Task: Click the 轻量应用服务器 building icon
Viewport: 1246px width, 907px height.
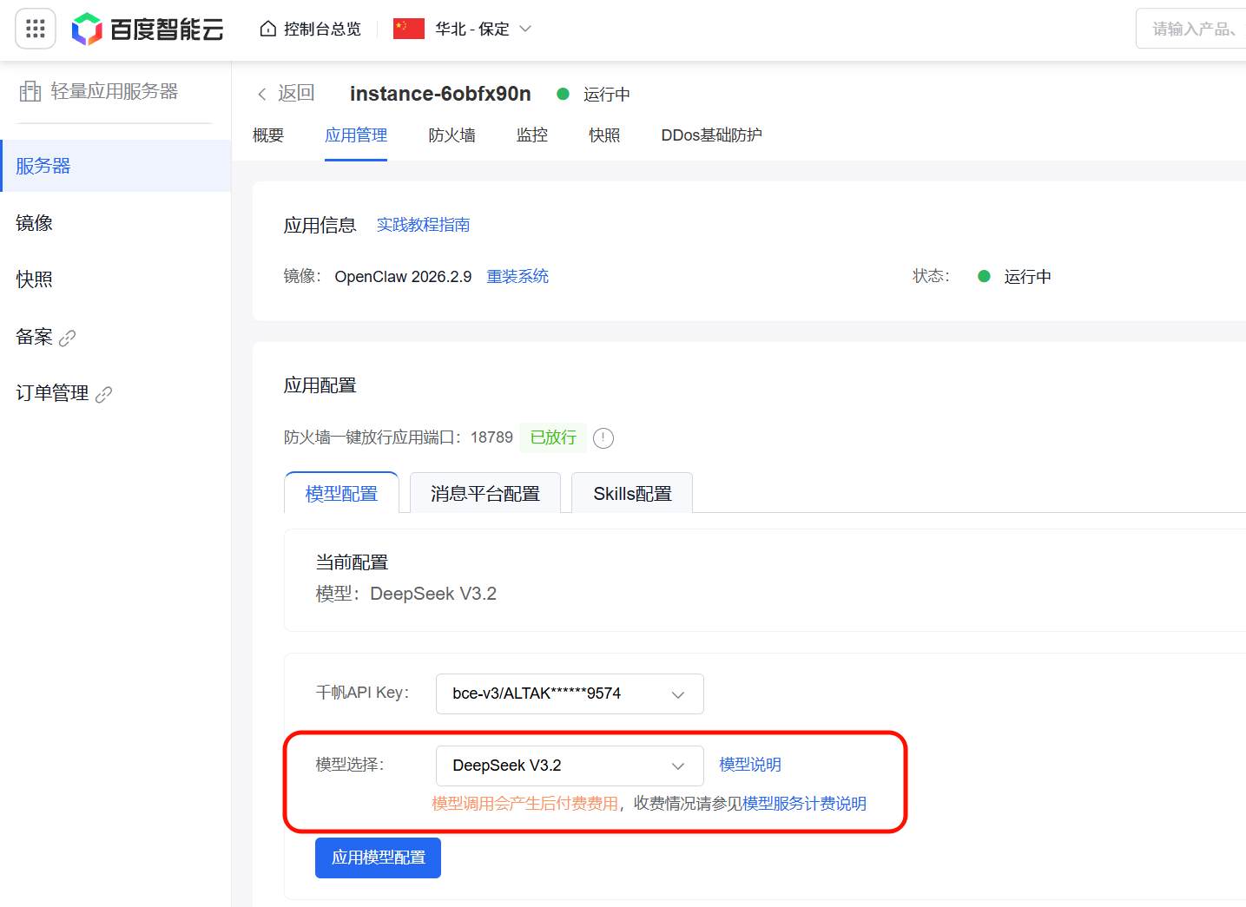Action: click(x=30, y=91)
